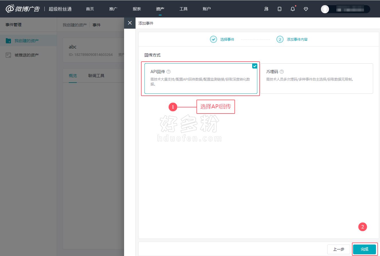Viewport: 380px width, 256px height.
Task: Open the notification bell
Action: pos(293,9)
